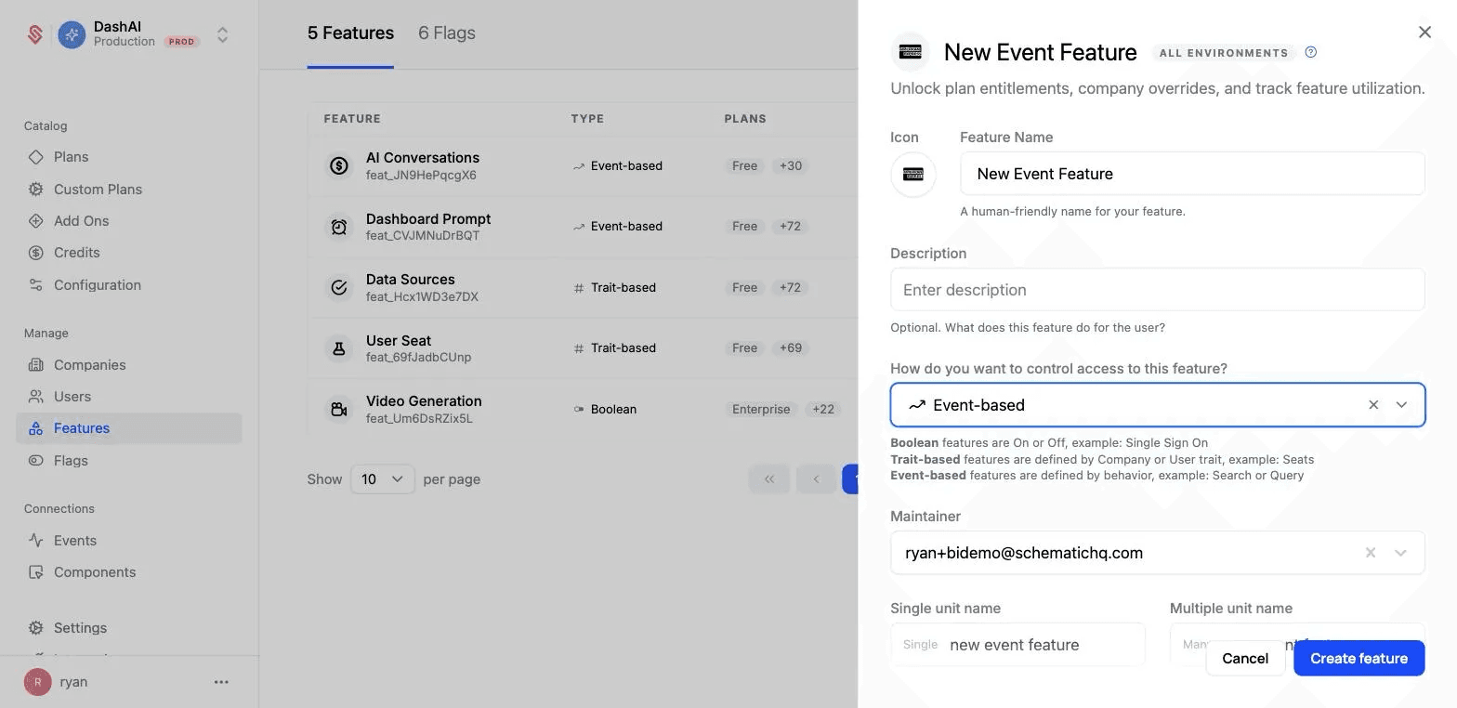Switch to the 5 Features tab
The width and height of the screenshot is (1457, 708).
[x=350, y=33]
